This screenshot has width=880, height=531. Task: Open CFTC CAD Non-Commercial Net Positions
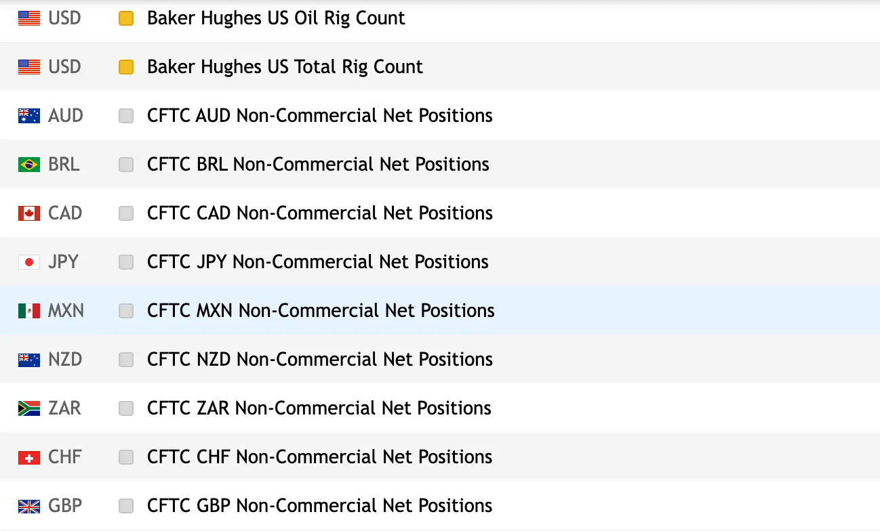(x=320, y=213)
